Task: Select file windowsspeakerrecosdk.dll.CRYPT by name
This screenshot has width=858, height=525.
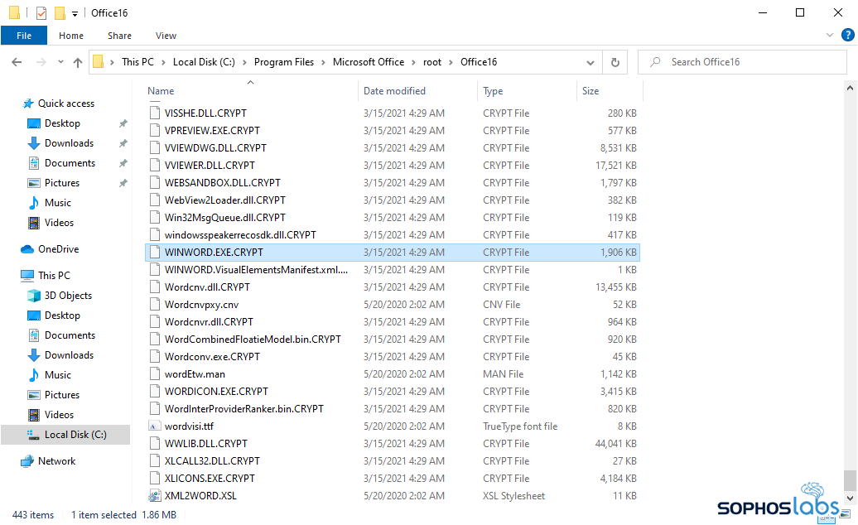Action: (x=240, y=234)
